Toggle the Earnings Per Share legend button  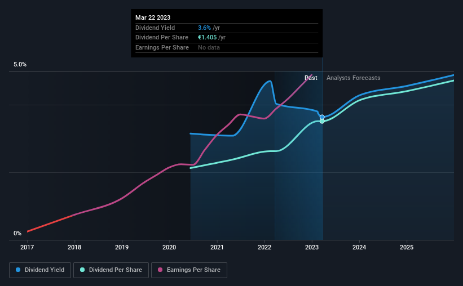click(x=189, y=270)
